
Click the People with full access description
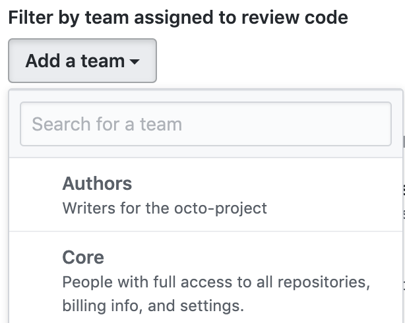216,282
